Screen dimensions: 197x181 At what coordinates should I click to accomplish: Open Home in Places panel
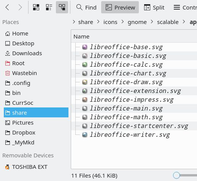(x=36, y=34)
